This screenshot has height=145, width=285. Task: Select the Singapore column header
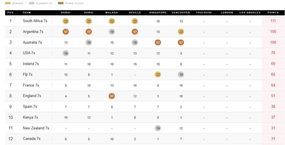coord(158,12)
